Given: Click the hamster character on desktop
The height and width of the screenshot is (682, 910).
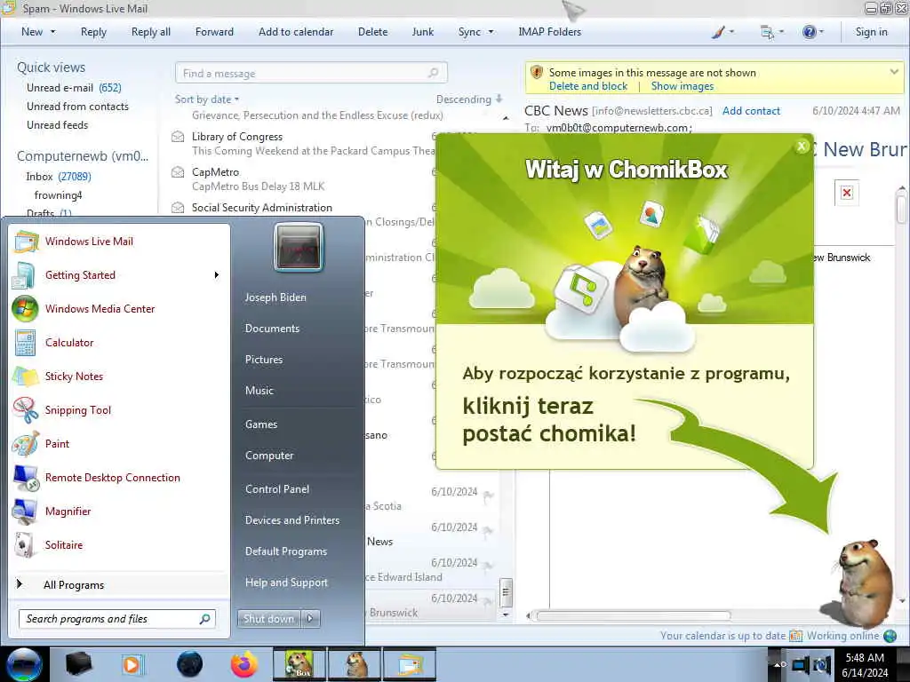Looking at the screenshot, I should coord(862,583).
